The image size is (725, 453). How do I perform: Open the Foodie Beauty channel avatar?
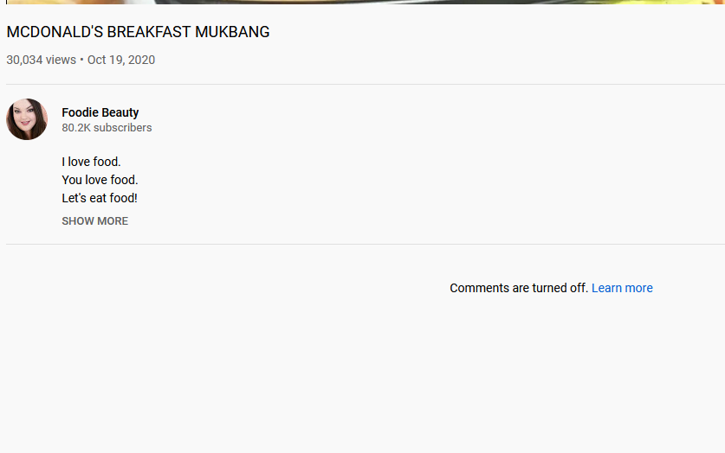pos(27,119)
